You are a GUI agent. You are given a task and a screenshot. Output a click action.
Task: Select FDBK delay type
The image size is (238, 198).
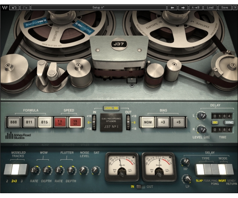207,169
